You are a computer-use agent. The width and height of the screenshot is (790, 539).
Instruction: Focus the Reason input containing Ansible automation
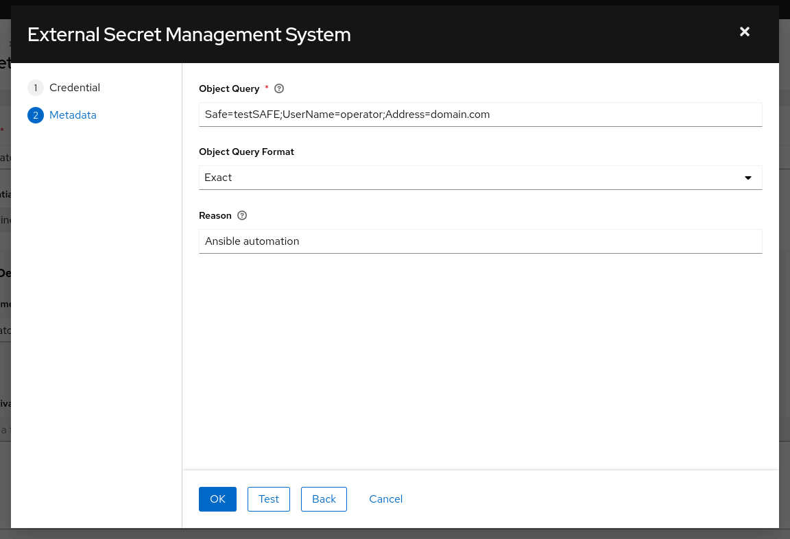480,241
